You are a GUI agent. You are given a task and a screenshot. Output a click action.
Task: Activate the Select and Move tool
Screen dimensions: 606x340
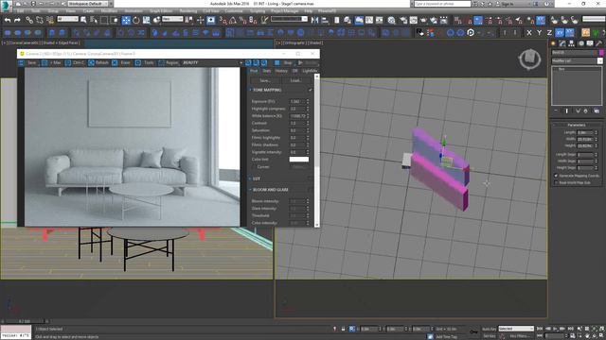coord(126,20)
